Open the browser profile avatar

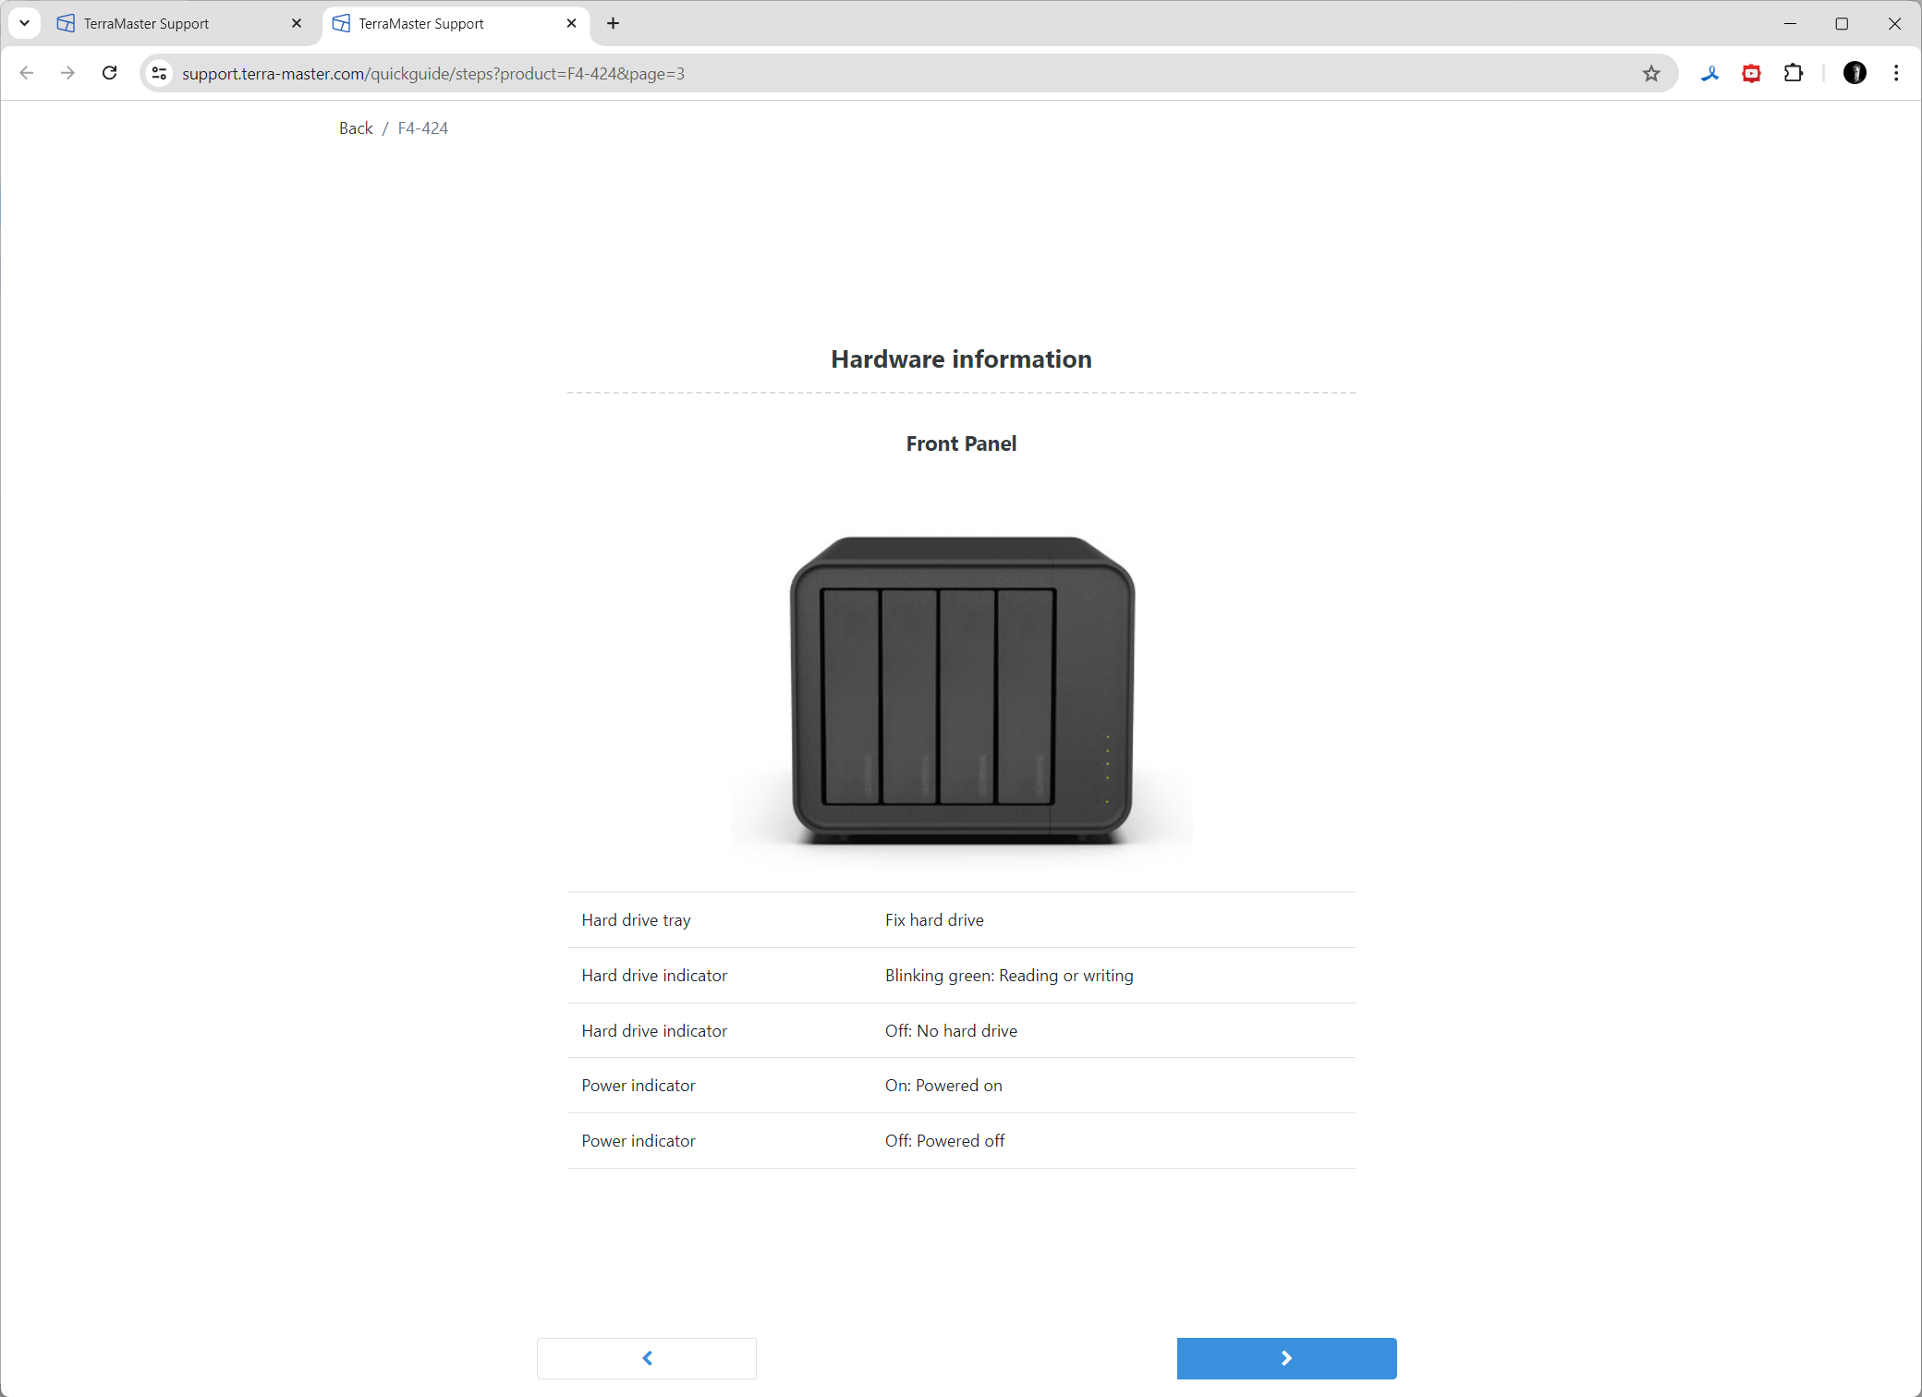point(1855,73)
